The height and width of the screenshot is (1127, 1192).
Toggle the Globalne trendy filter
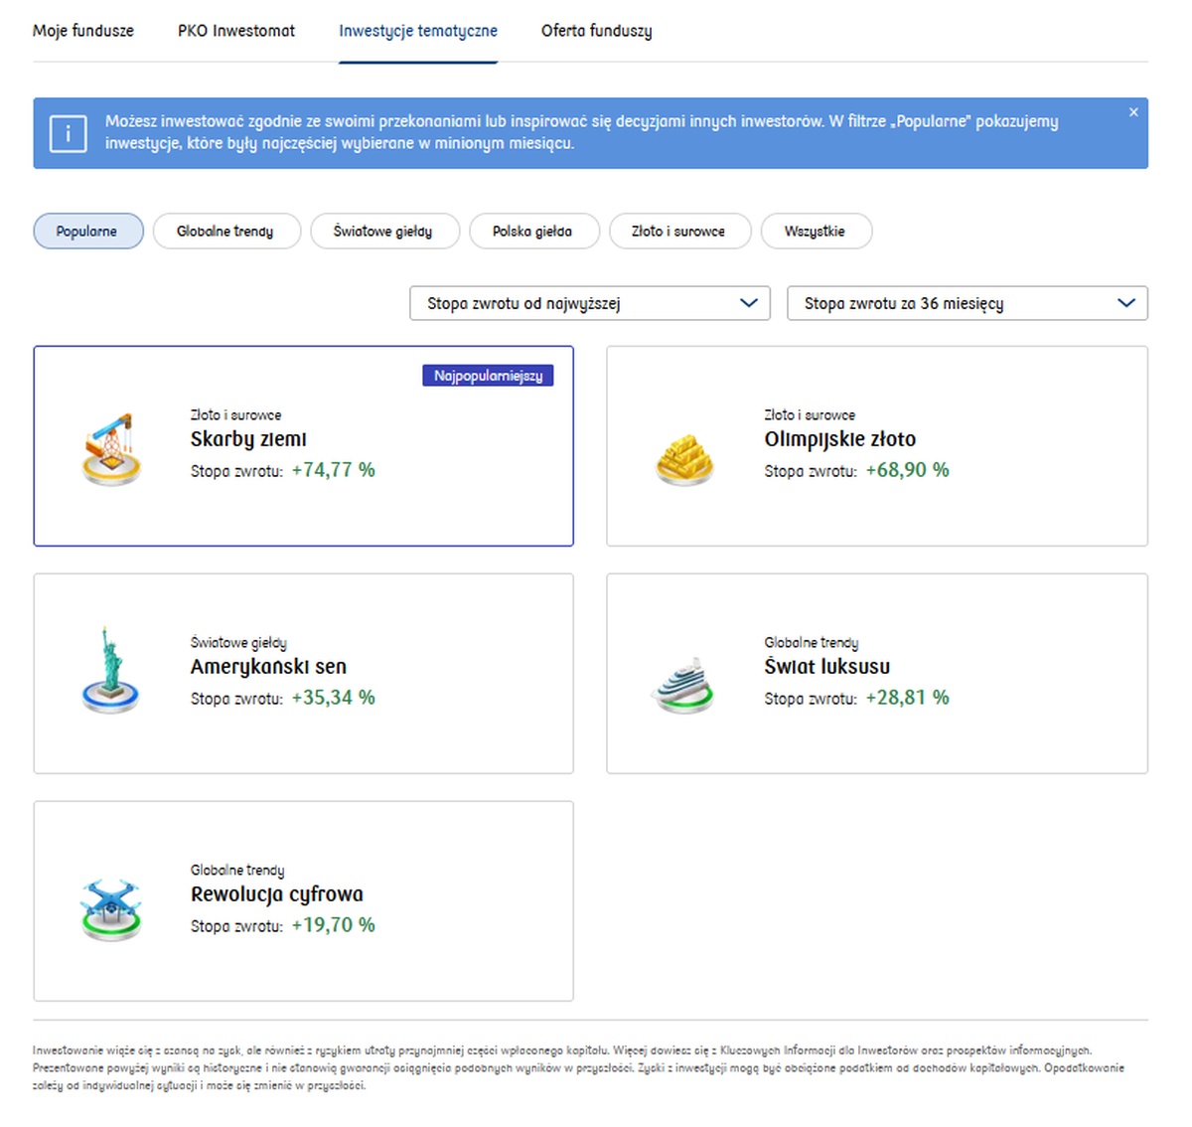coord(225,232)
